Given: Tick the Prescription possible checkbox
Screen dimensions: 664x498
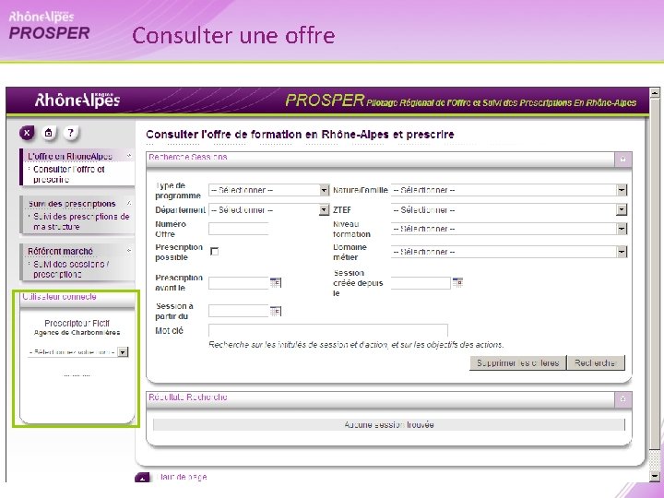Looking at the screenshot, I should click(x=215, y=252).
